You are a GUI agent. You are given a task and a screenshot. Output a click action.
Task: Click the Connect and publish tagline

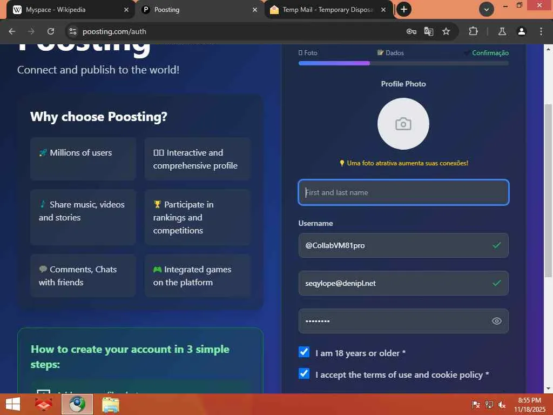tap(98, 70)
